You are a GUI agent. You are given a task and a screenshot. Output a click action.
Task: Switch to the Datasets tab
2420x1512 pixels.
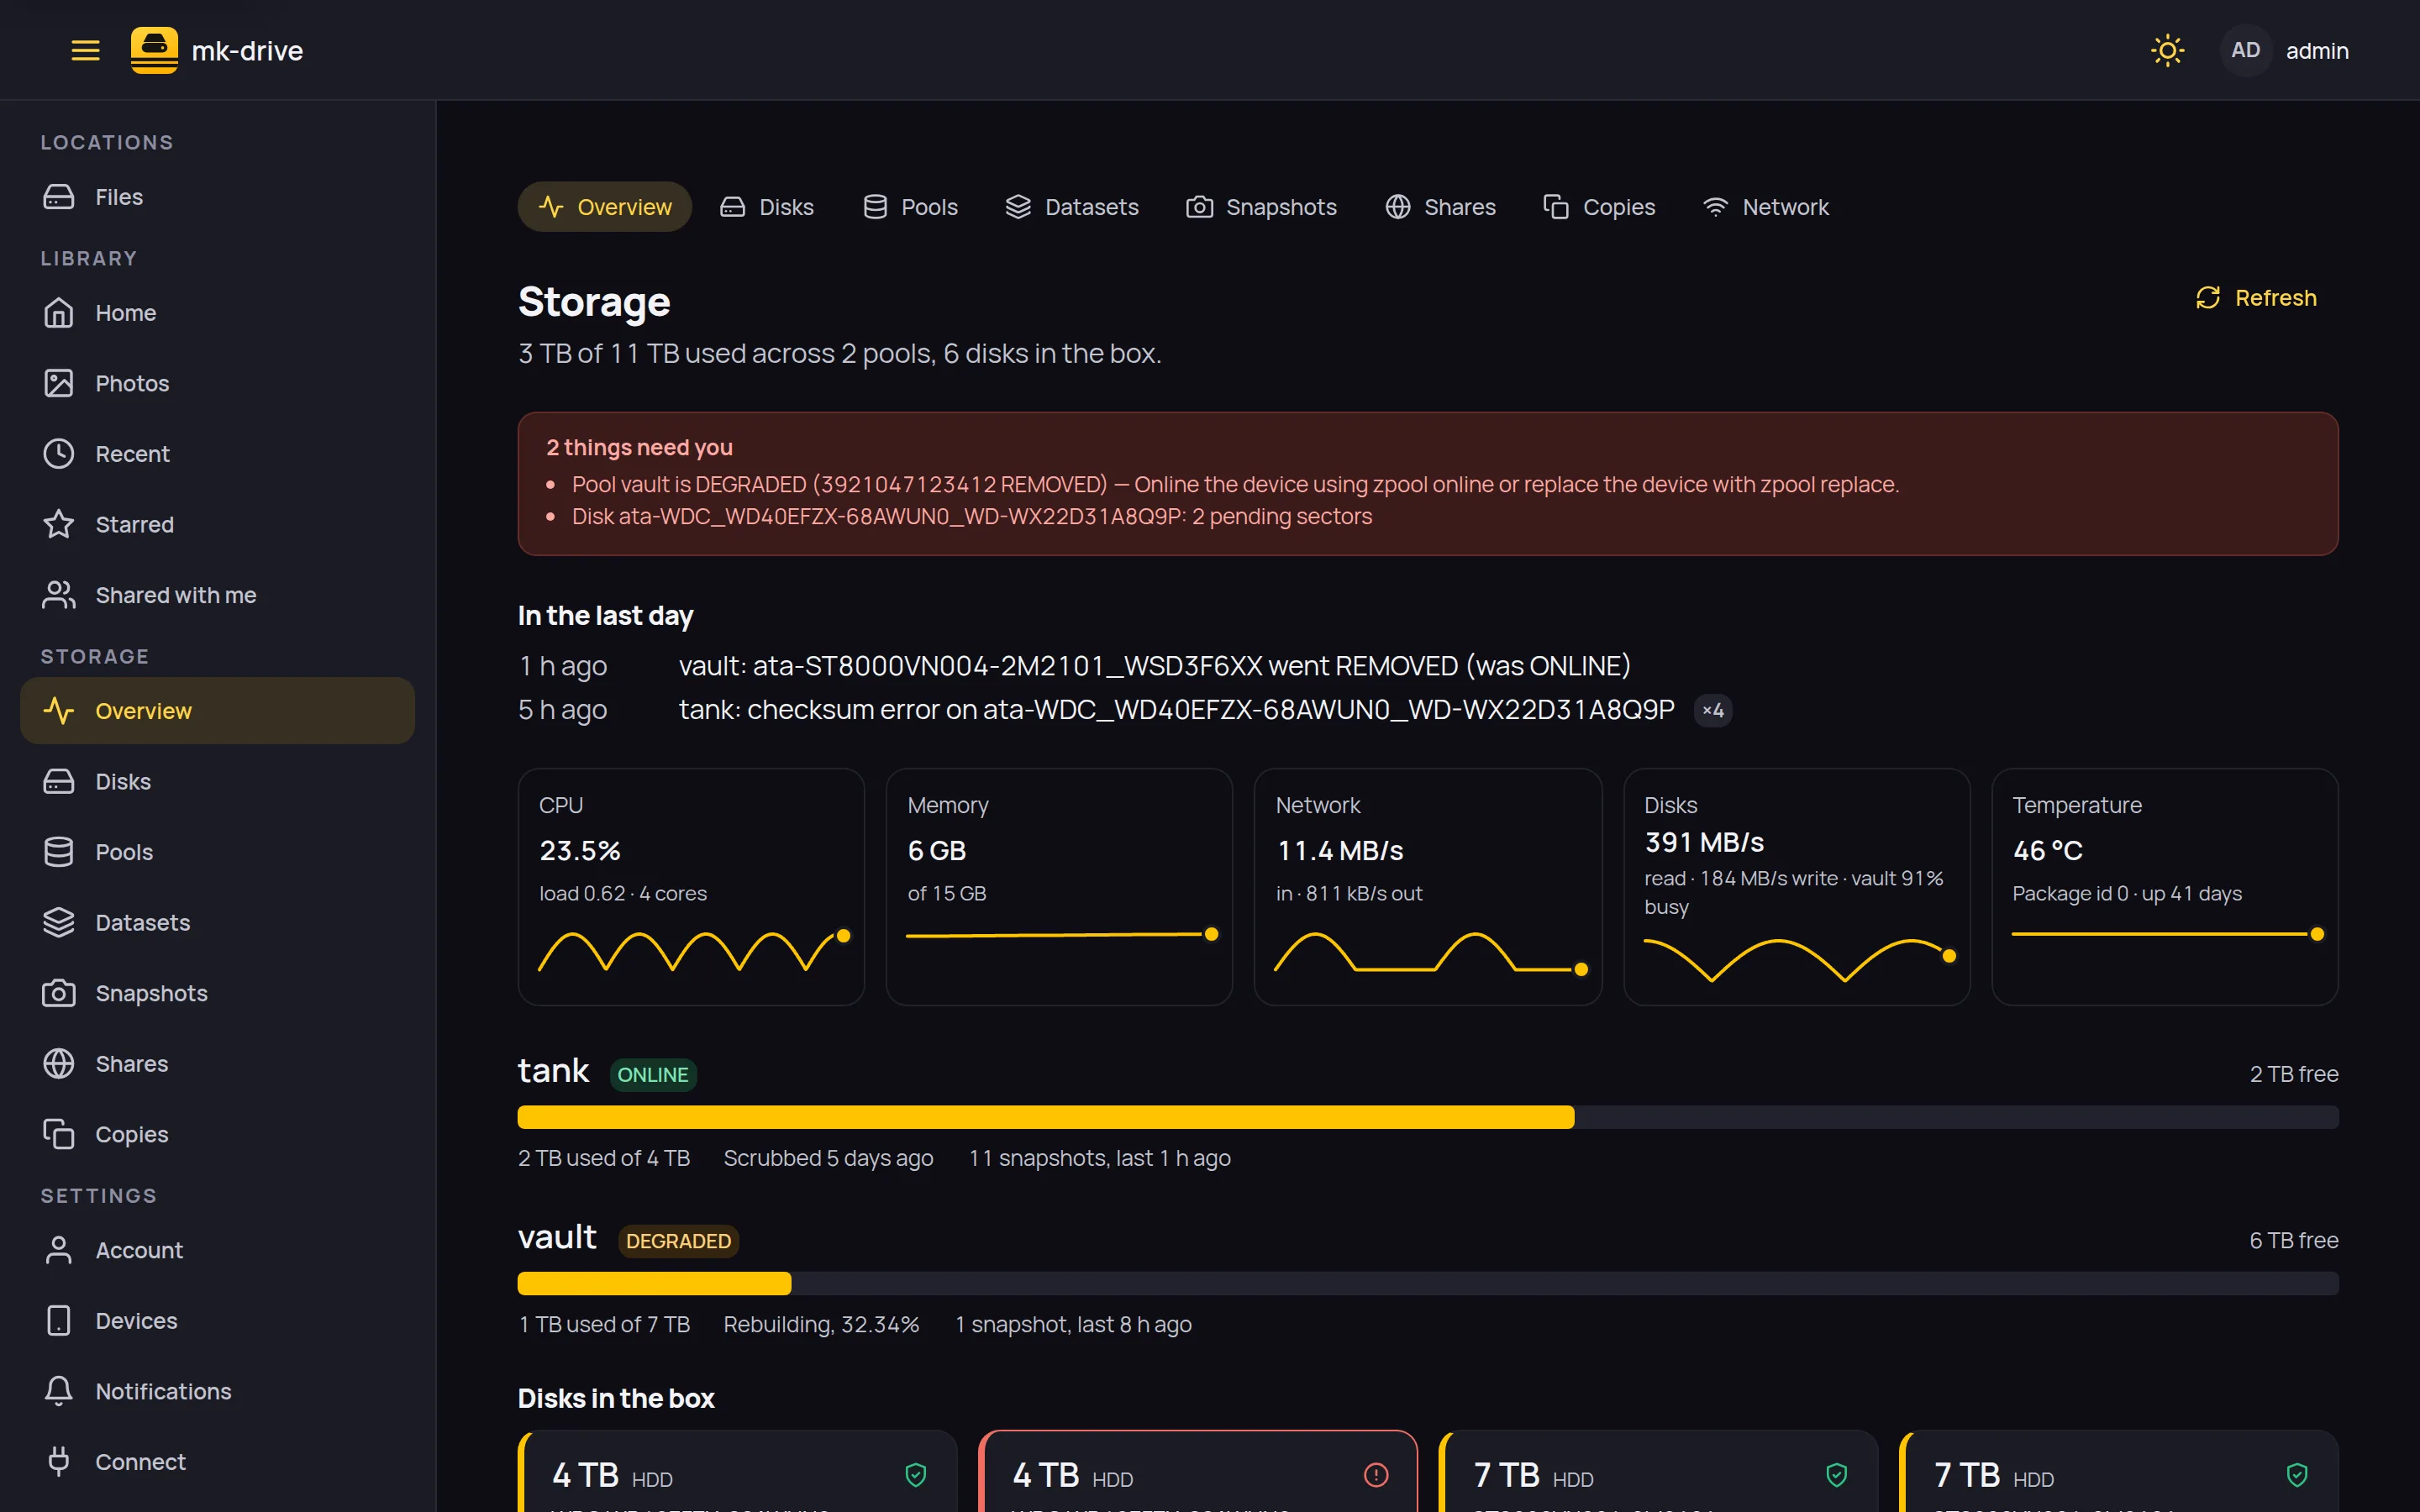click(x=1072, y=207)
